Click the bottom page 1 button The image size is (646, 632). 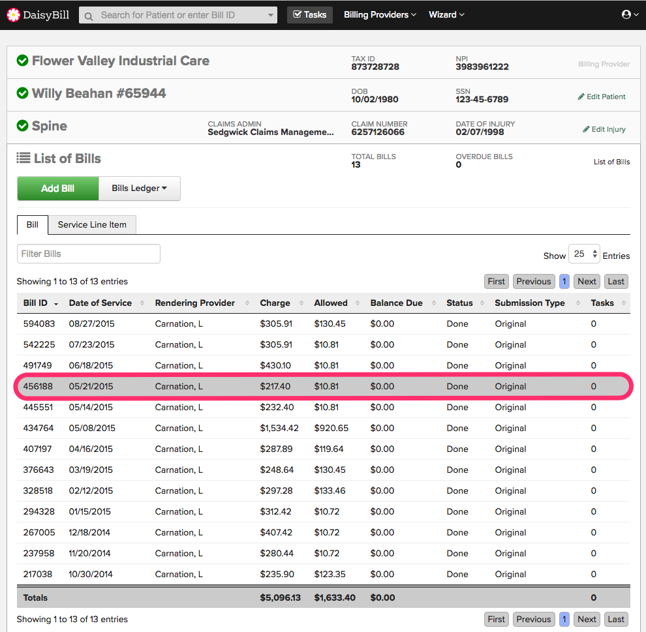click(564, 619)
